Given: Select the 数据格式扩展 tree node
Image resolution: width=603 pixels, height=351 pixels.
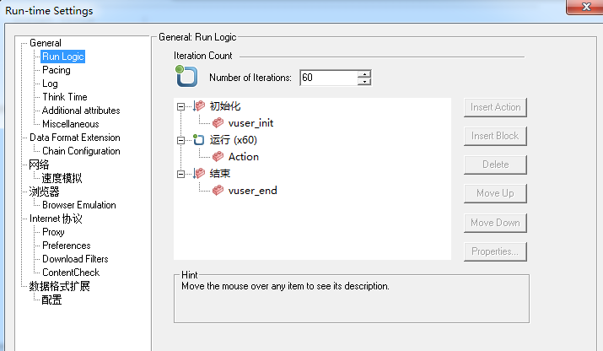Looking at the screenshot, I should point(60,286).
